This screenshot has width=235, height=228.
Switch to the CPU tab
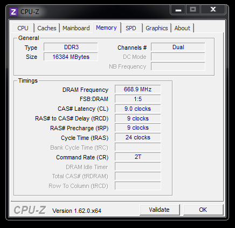(x=23, y=28)
